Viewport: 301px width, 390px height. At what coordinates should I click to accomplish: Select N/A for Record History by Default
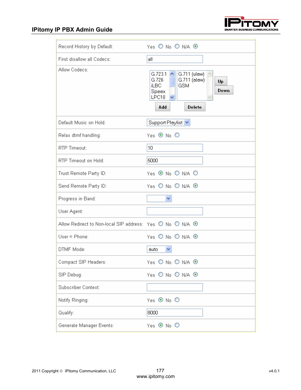pos(196,46)
